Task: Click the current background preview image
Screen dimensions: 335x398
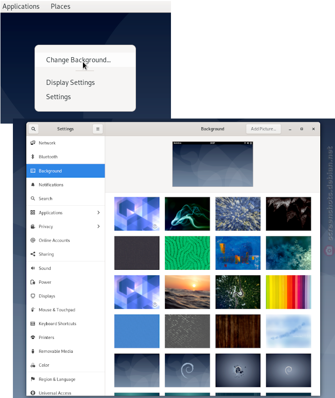Action: [212, 164]
